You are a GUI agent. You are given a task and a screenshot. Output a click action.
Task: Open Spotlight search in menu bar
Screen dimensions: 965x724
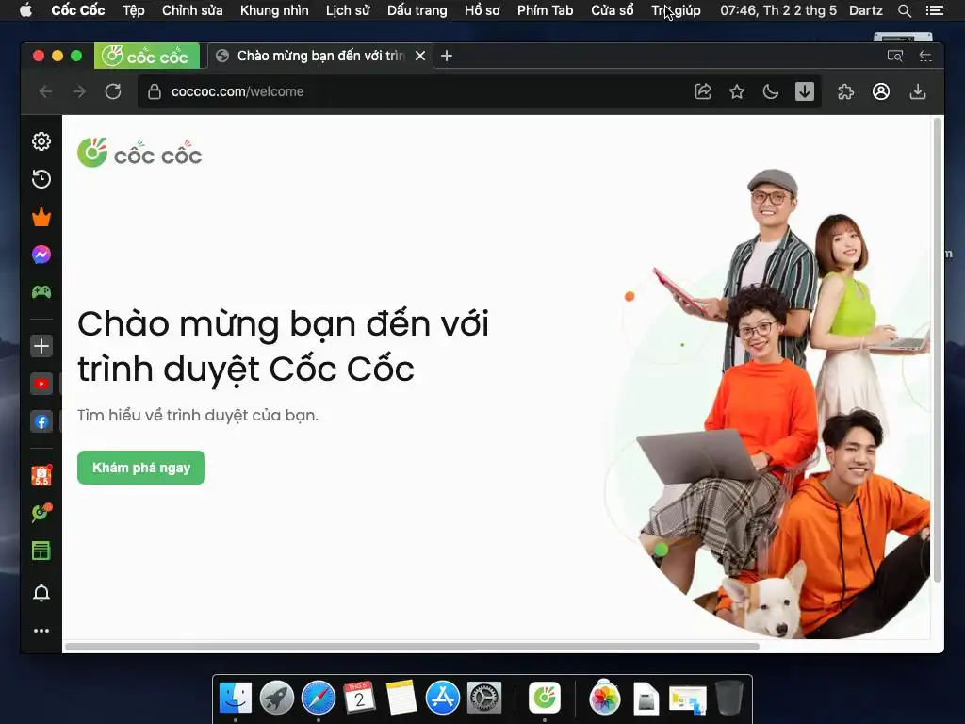(x=904, y=10)
